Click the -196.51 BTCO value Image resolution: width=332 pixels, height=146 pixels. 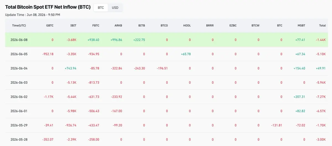click(x=162, y=68)
